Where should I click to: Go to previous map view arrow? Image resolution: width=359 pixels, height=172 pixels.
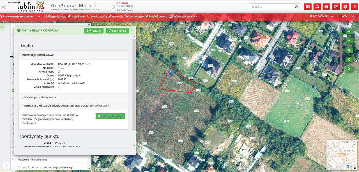click(349, 59)
